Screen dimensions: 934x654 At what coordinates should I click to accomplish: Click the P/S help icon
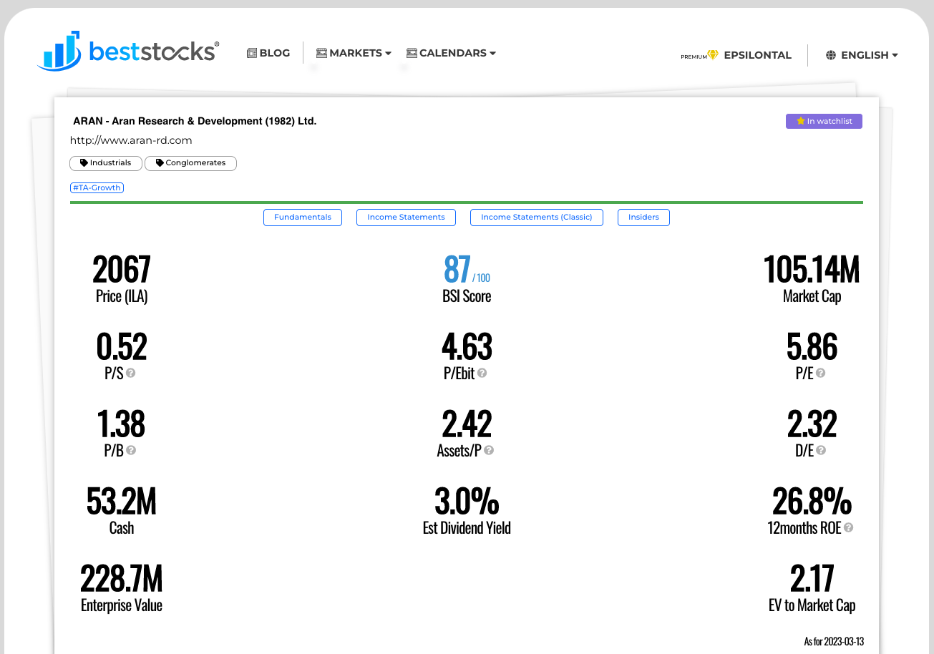tap(131, 374)
